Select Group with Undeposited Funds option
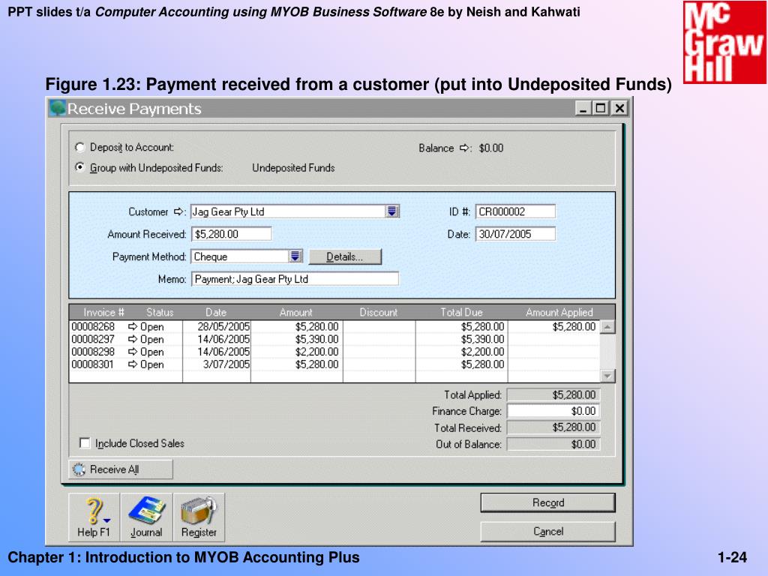 79,167
